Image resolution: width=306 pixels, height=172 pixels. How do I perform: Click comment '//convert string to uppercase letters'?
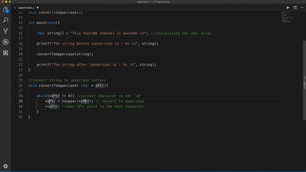pos(67,80)
